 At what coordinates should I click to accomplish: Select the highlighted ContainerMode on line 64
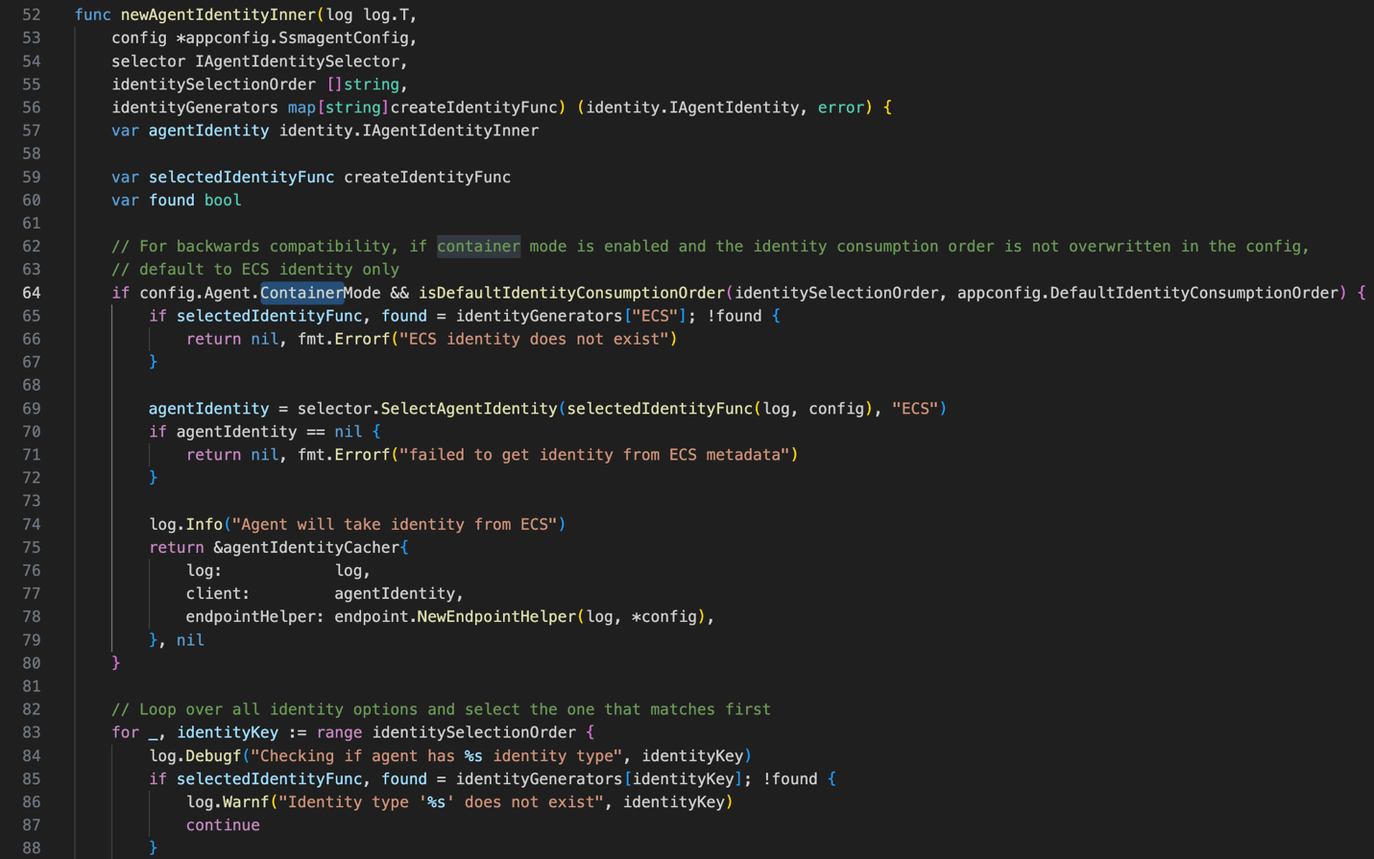[x=301, y=292]
